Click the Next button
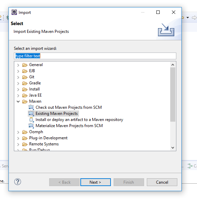This screenshot has height=203, width=197. point(96,182)
